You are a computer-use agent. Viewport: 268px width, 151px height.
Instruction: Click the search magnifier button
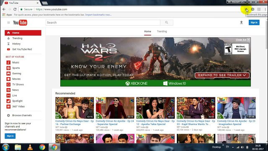167,22
